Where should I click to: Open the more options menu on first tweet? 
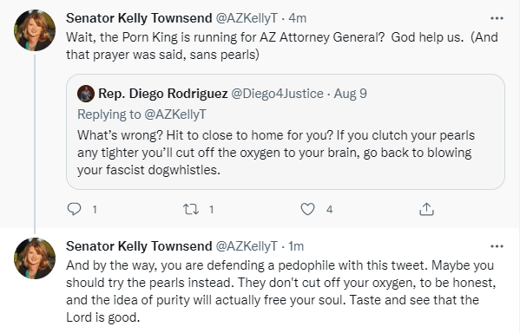[497, 18]
